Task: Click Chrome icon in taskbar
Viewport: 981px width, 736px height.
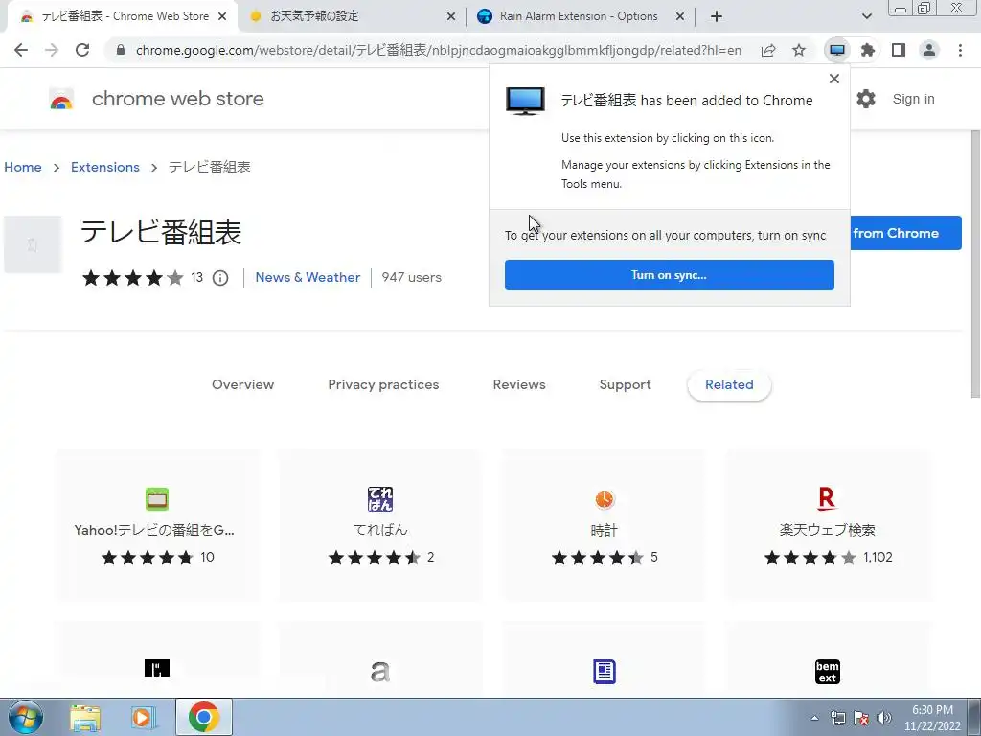Action: point(203,717)
